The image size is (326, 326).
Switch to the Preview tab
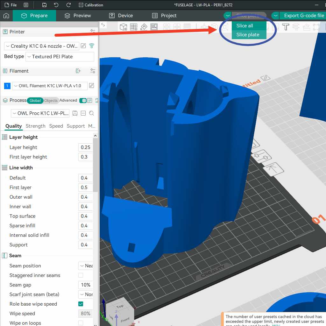click(x=78, y=16)
